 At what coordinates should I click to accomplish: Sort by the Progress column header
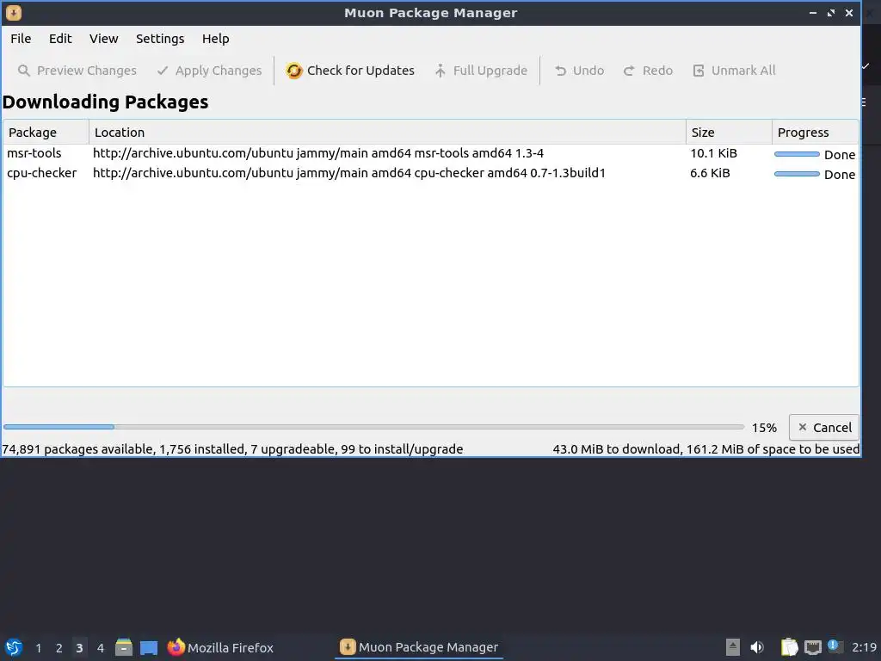coord(816,132)
